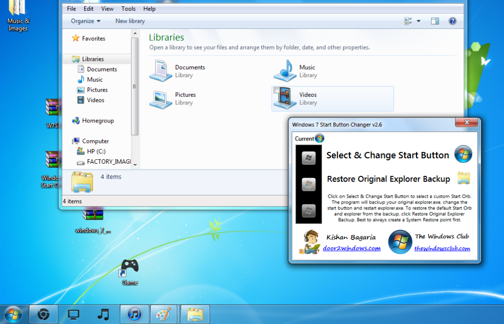Select Videos in navigation tree
This screenshot has height=324, width=504.
click(91, 100)
